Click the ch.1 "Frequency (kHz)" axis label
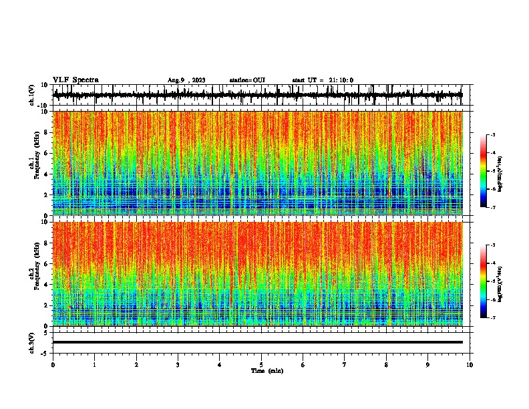The height and width of the screenshot is (409, 529). click(37, 155)
